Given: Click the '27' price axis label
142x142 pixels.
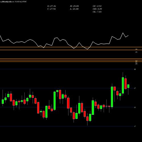Looking at the screenshot, I should (x=135, y=88).
